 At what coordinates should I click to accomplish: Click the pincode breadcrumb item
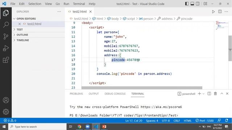point(185,19)
